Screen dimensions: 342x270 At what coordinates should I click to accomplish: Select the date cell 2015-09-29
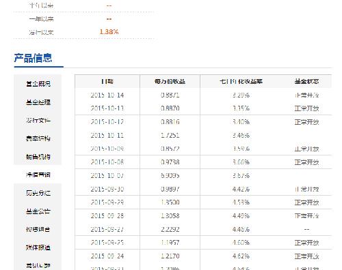107,202
